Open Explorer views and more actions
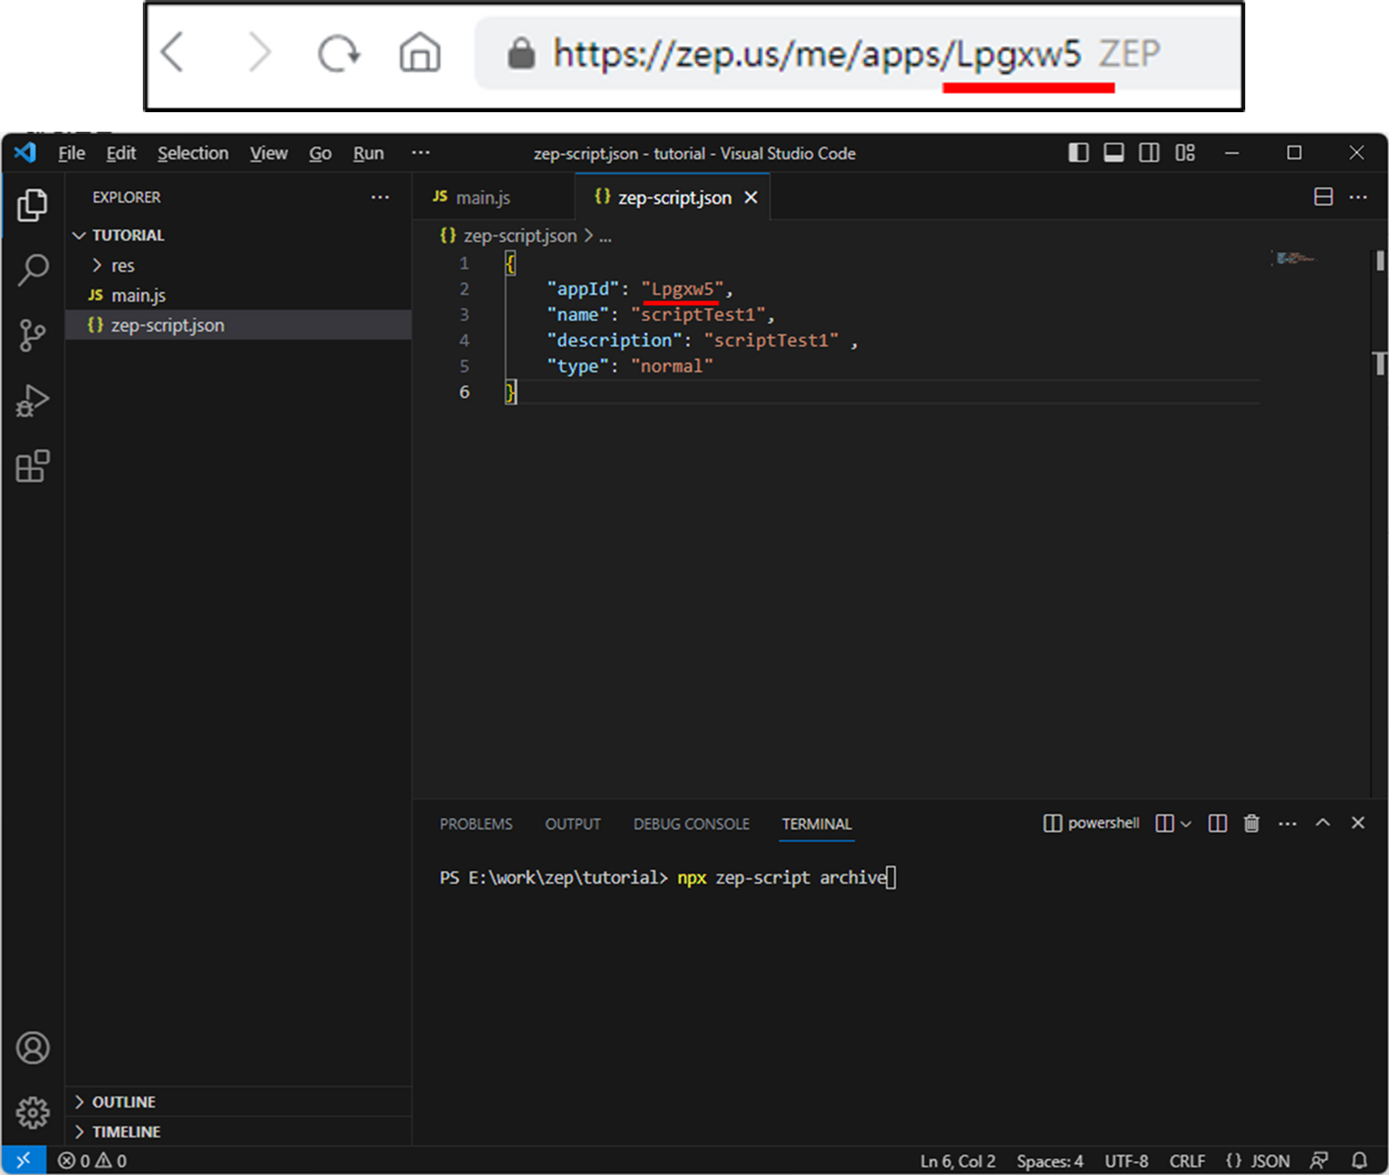The image size is (1389, 1175). click(380, 197)
